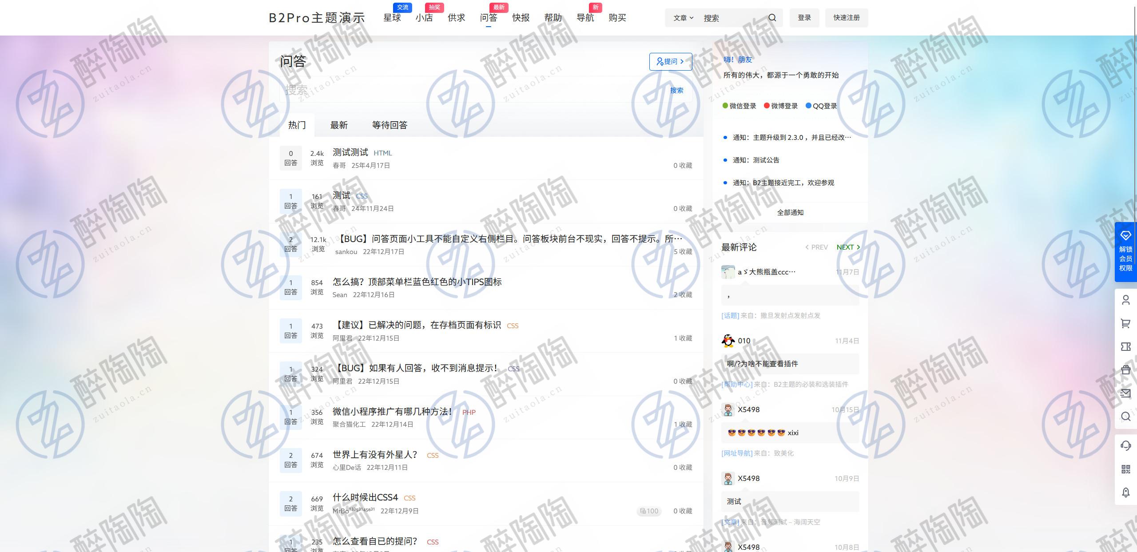The height and width of the screenshot is (552, 1137).
Task: Expand the 文章 search type dropdown
Action: [x=683, y=18]
